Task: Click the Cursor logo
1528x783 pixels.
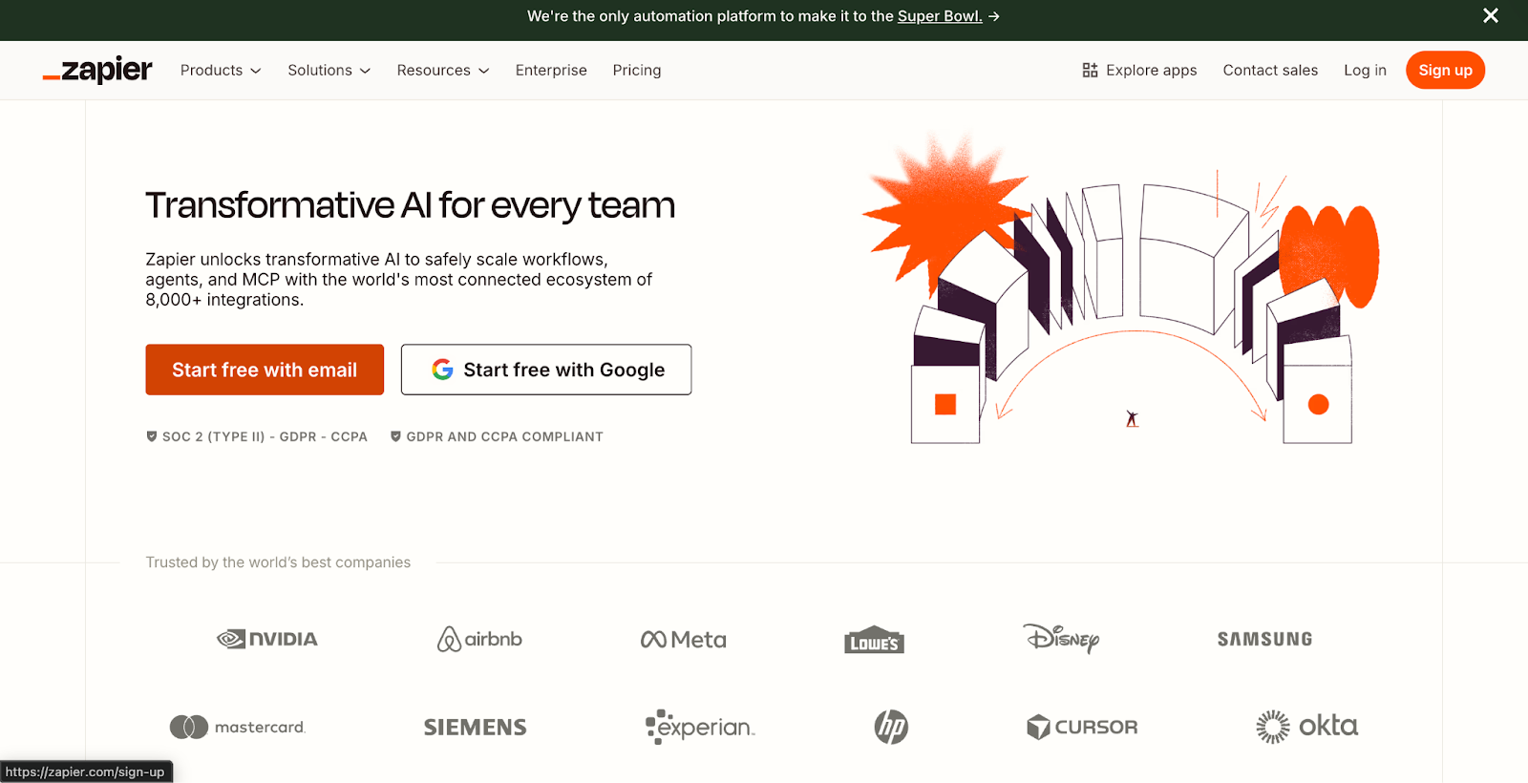Action: pos(1082,727)
